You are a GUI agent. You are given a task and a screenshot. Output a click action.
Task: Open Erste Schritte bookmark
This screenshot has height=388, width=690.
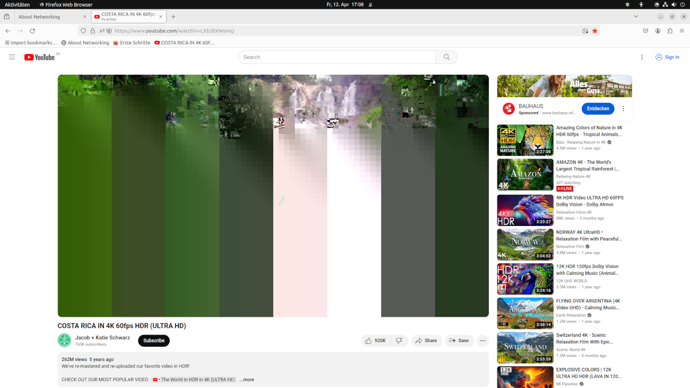pos(132,43)
